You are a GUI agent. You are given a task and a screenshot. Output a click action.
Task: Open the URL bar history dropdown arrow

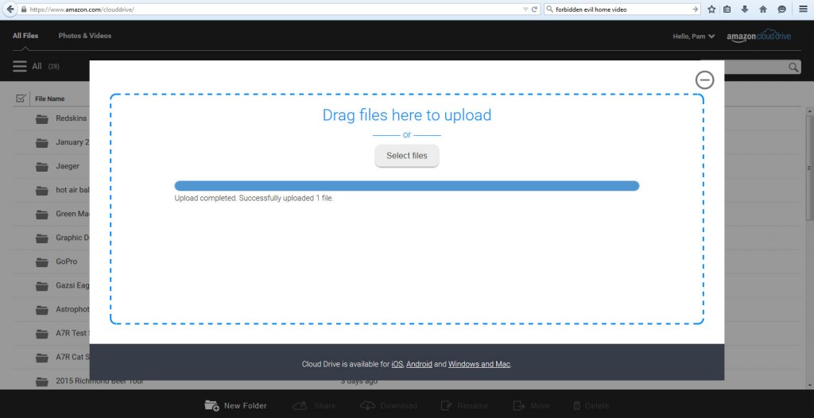[x=525, y=9]
